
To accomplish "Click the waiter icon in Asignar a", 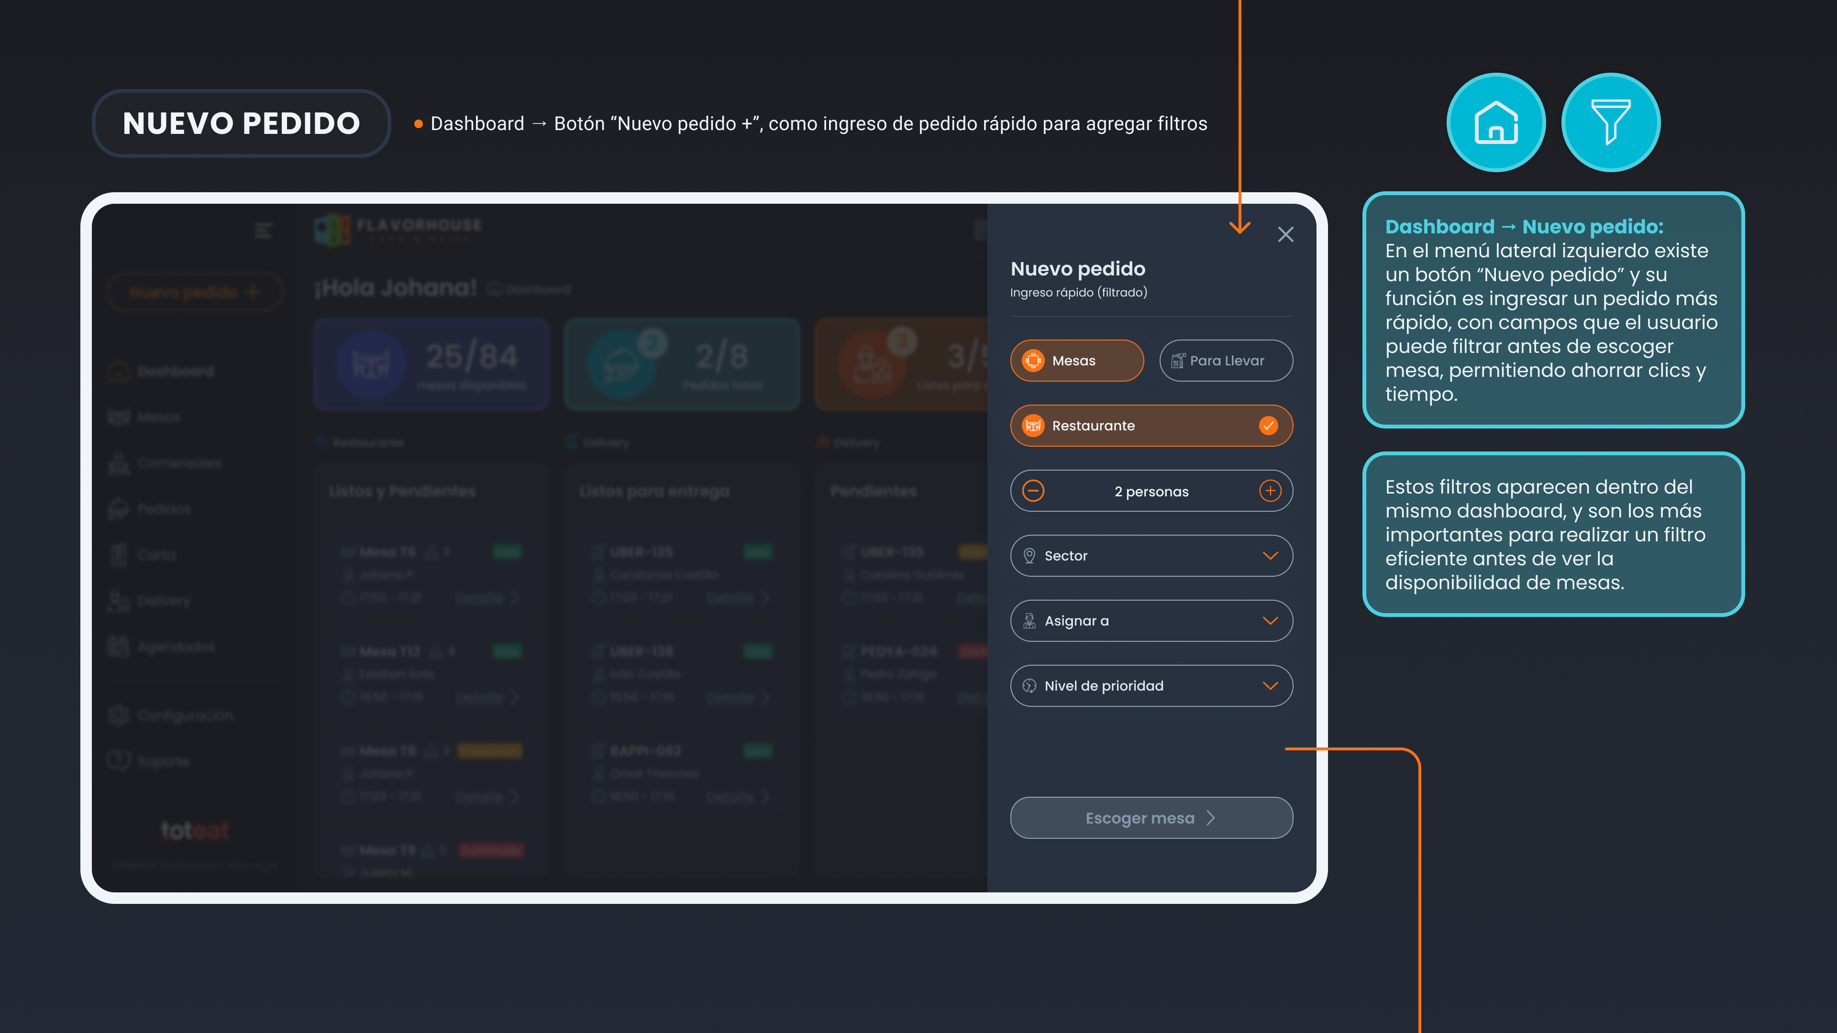I will click(x=1029, y=621).
